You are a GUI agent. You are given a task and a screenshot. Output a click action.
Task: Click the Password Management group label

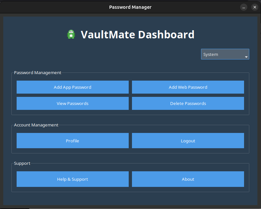click(37, 73)
